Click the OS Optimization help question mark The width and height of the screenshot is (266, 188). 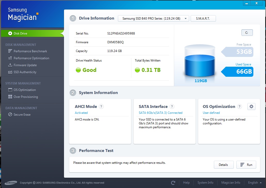[239, 106]
